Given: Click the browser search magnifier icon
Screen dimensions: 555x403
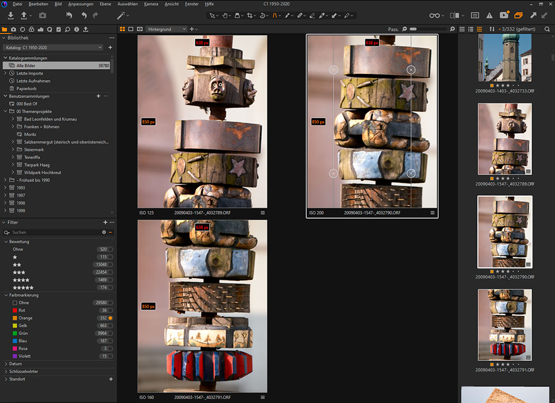Looking at the screenshot, I should click(x=547, y=29).
